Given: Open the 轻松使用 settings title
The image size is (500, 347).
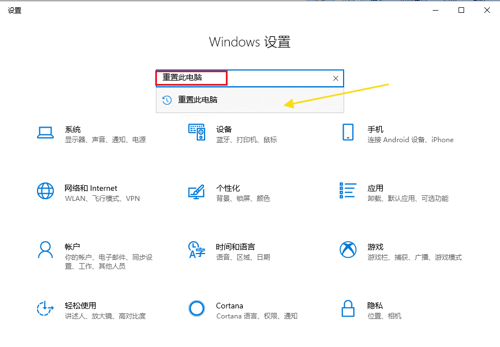Looking at the screenshot, I should pyautogui.click(x=80, y=306).
